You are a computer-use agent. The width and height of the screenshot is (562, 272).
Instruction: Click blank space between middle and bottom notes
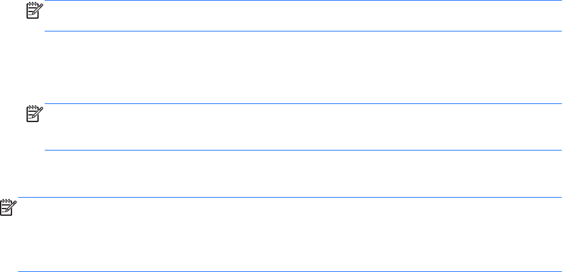pyautogui.click(x=302, y=173)
